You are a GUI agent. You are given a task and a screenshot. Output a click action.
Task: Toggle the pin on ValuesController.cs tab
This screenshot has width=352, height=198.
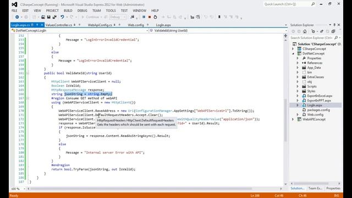point(79,25)
